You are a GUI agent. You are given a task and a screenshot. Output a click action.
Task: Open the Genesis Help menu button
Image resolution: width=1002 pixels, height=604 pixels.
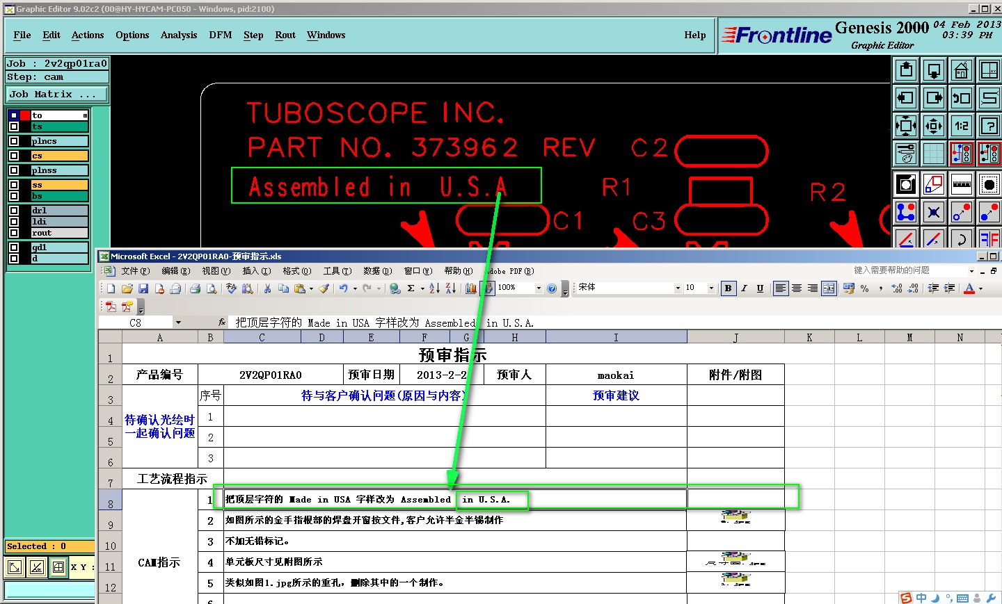695,35
